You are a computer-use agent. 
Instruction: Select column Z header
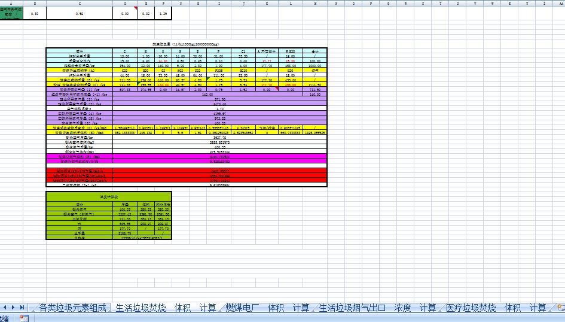pos(544,3)
